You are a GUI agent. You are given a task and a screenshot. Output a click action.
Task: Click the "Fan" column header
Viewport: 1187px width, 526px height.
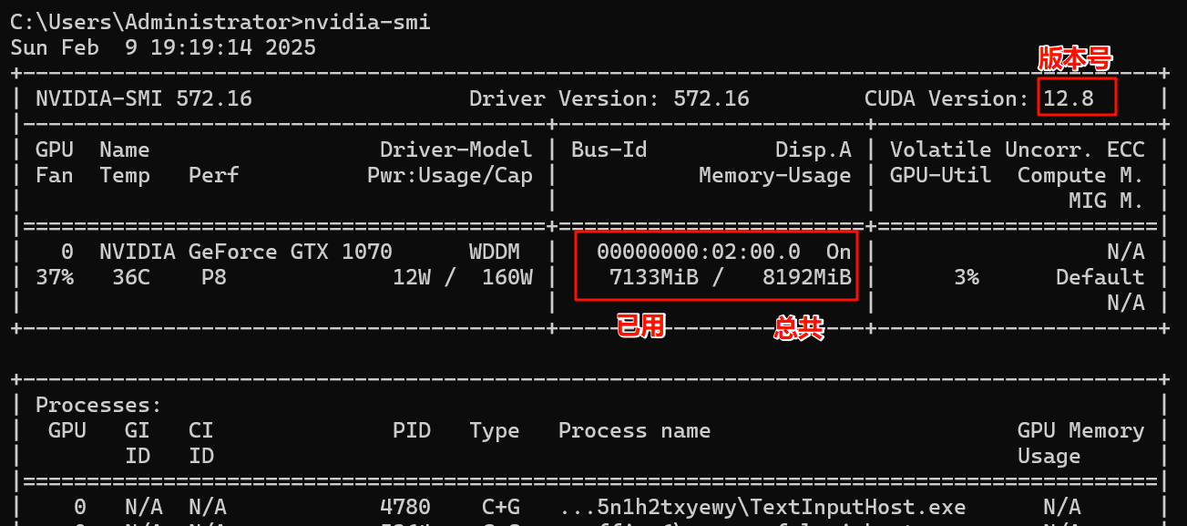click(x=54, y=175)
